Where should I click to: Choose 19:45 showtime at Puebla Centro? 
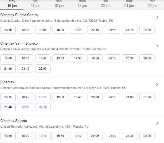77,30
